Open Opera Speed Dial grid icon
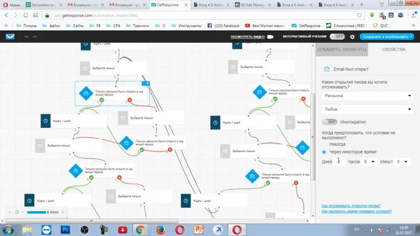420x236 pixels. click(35, 16)
